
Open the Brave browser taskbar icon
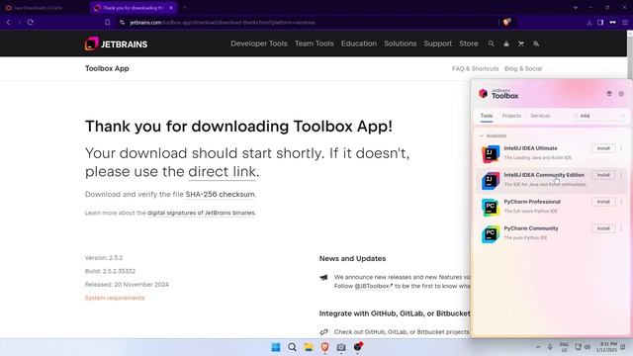click(325, 347)
